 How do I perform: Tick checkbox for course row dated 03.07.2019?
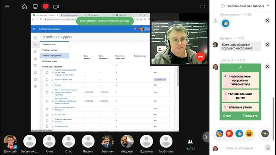47,92
